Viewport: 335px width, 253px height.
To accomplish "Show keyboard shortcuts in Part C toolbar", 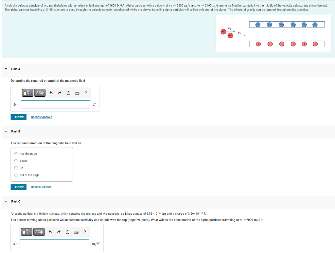I will 76,232.
